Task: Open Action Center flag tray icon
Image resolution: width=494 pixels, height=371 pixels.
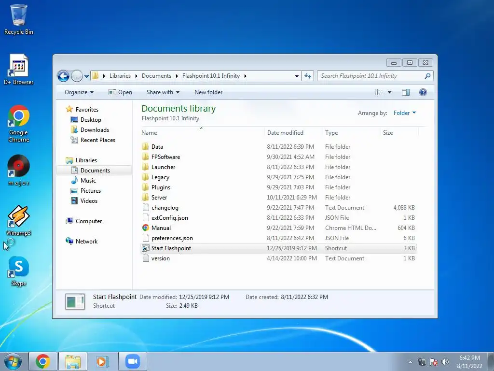Action: point(434,362)
